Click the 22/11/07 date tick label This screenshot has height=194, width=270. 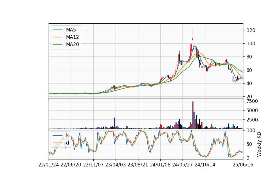(x=93, y=165)
